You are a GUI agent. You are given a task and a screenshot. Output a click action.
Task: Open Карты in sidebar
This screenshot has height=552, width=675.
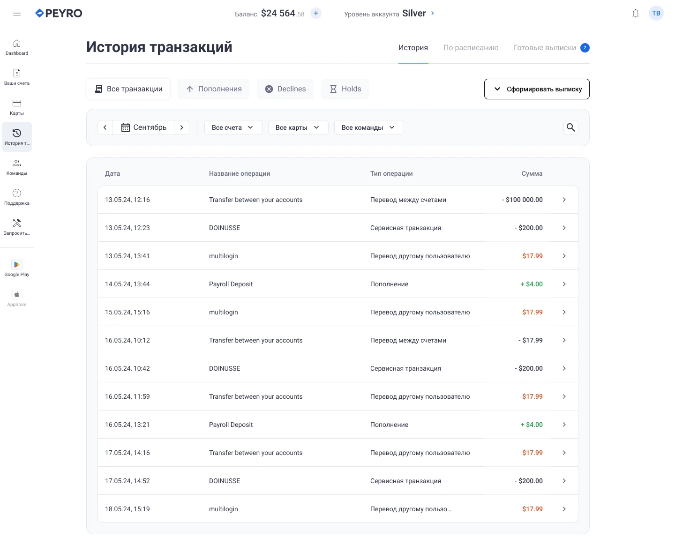[x=17, y=107]
